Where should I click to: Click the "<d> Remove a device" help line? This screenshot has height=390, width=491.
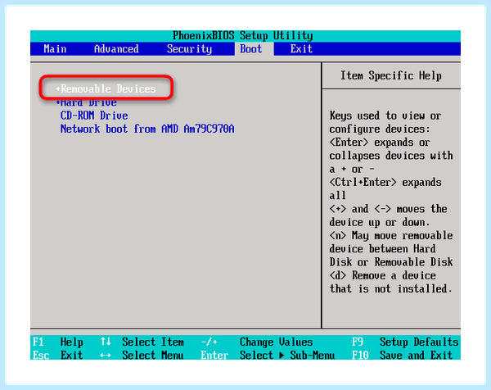pos(383,275)
